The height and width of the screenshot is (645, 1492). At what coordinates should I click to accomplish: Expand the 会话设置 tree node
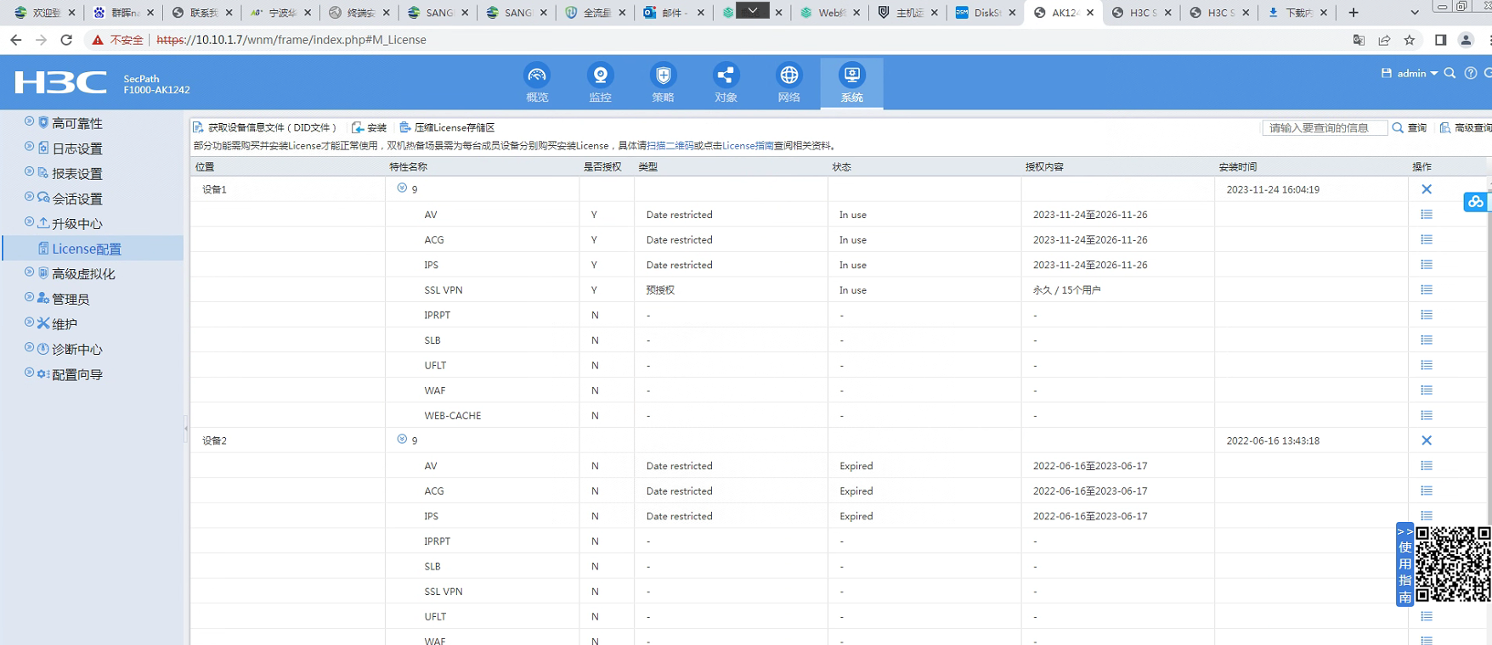tap(30, 198)
